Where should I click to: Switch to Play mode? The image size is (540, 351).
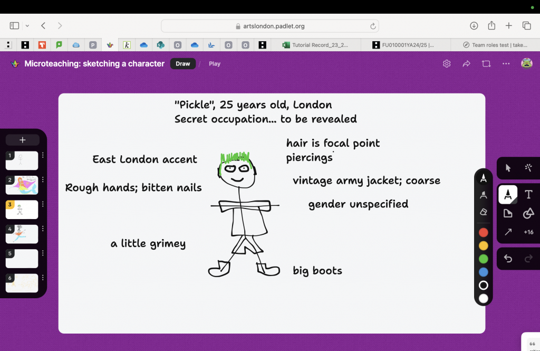pos(215,64)
